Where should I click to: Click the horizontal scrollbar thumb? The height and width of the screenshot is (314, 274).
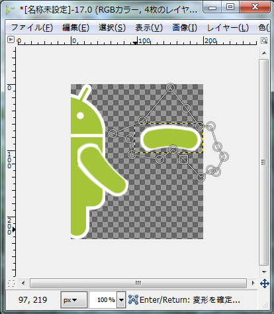click(x=138, y=283)
